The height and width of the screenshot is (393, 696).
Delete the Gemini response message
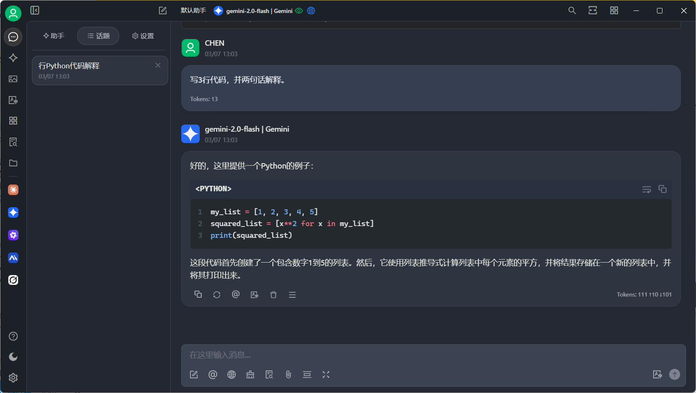point(274,295)
